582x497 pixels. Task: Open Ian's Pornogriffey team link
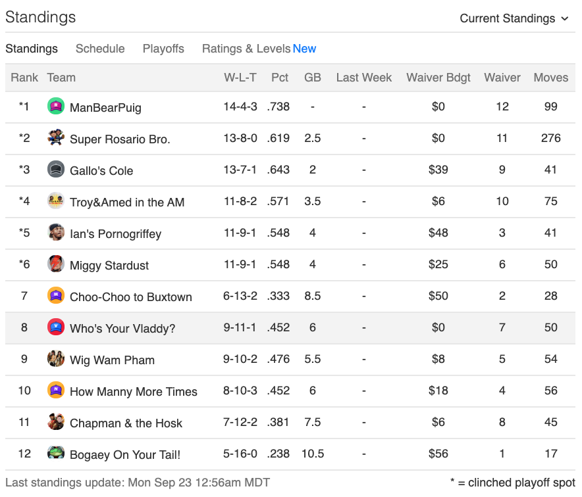[x=115, y=234]
